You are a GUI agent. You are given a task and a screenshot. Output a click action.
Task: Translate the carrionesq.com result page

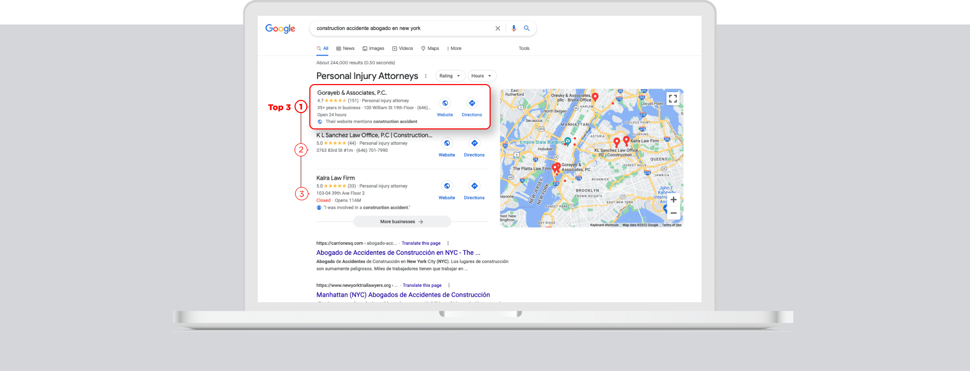[421, 243]
